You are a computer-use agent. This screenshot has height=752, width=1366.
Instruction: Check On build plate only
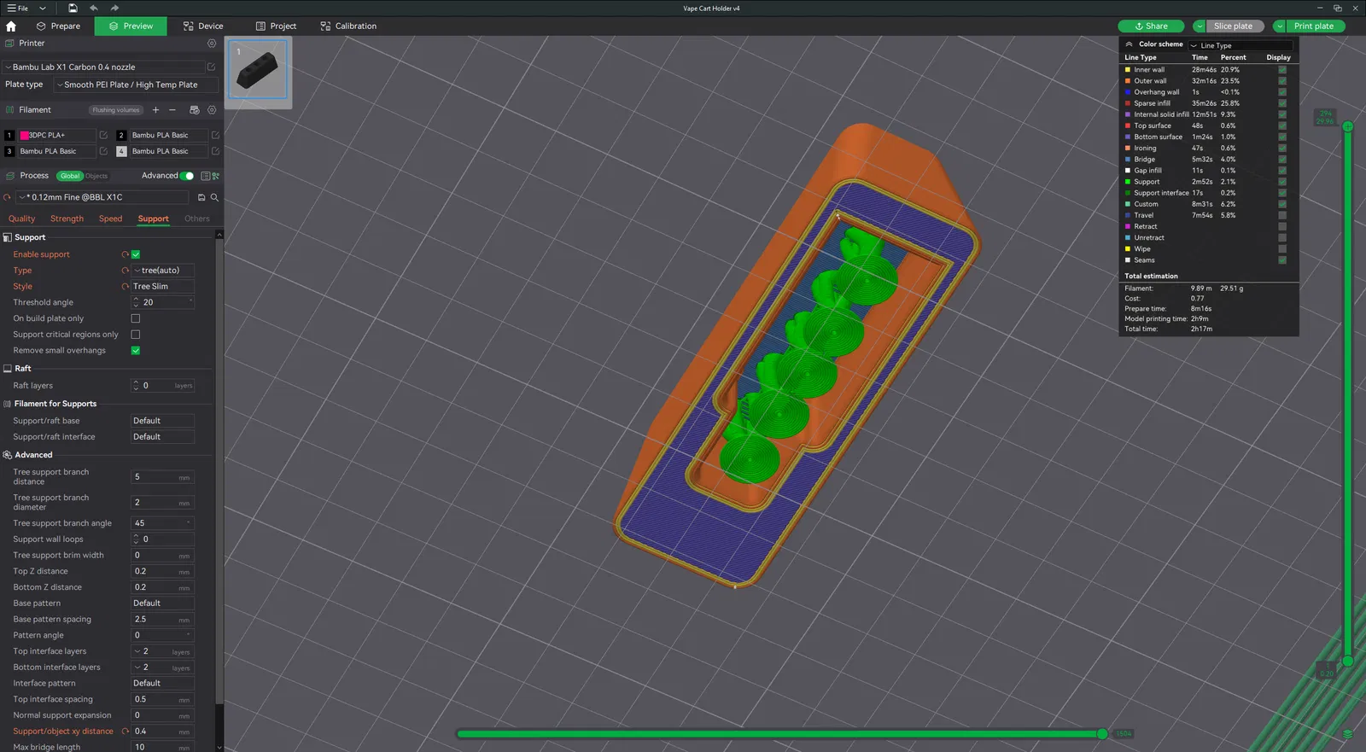(136, 318)
